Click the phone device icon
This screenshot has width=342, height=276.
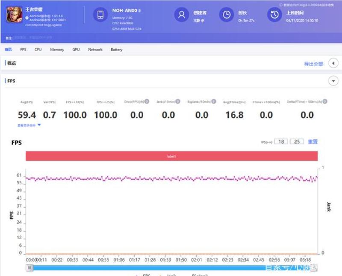click(100, 15)
